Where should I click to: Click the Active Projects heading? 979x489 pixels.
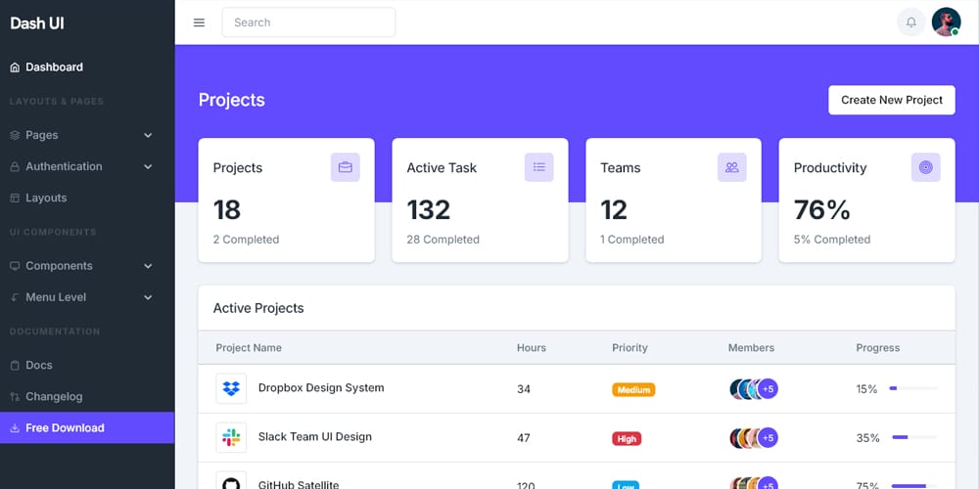(258, 308)
